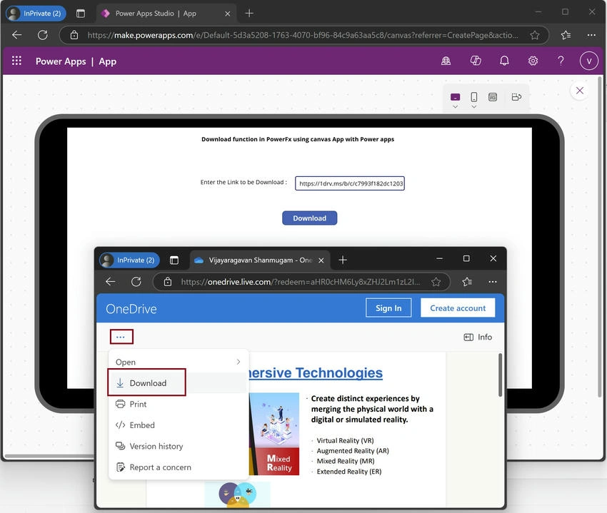Open tab actions menu in OneDrive window
607x513 pixels.
point(174,260)
